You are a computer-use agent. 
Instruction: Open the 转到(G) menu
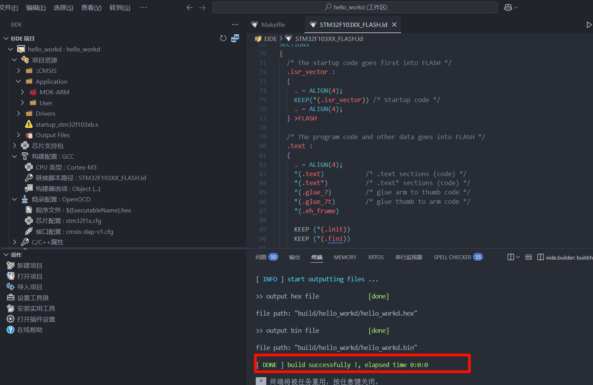click(120, 7)
